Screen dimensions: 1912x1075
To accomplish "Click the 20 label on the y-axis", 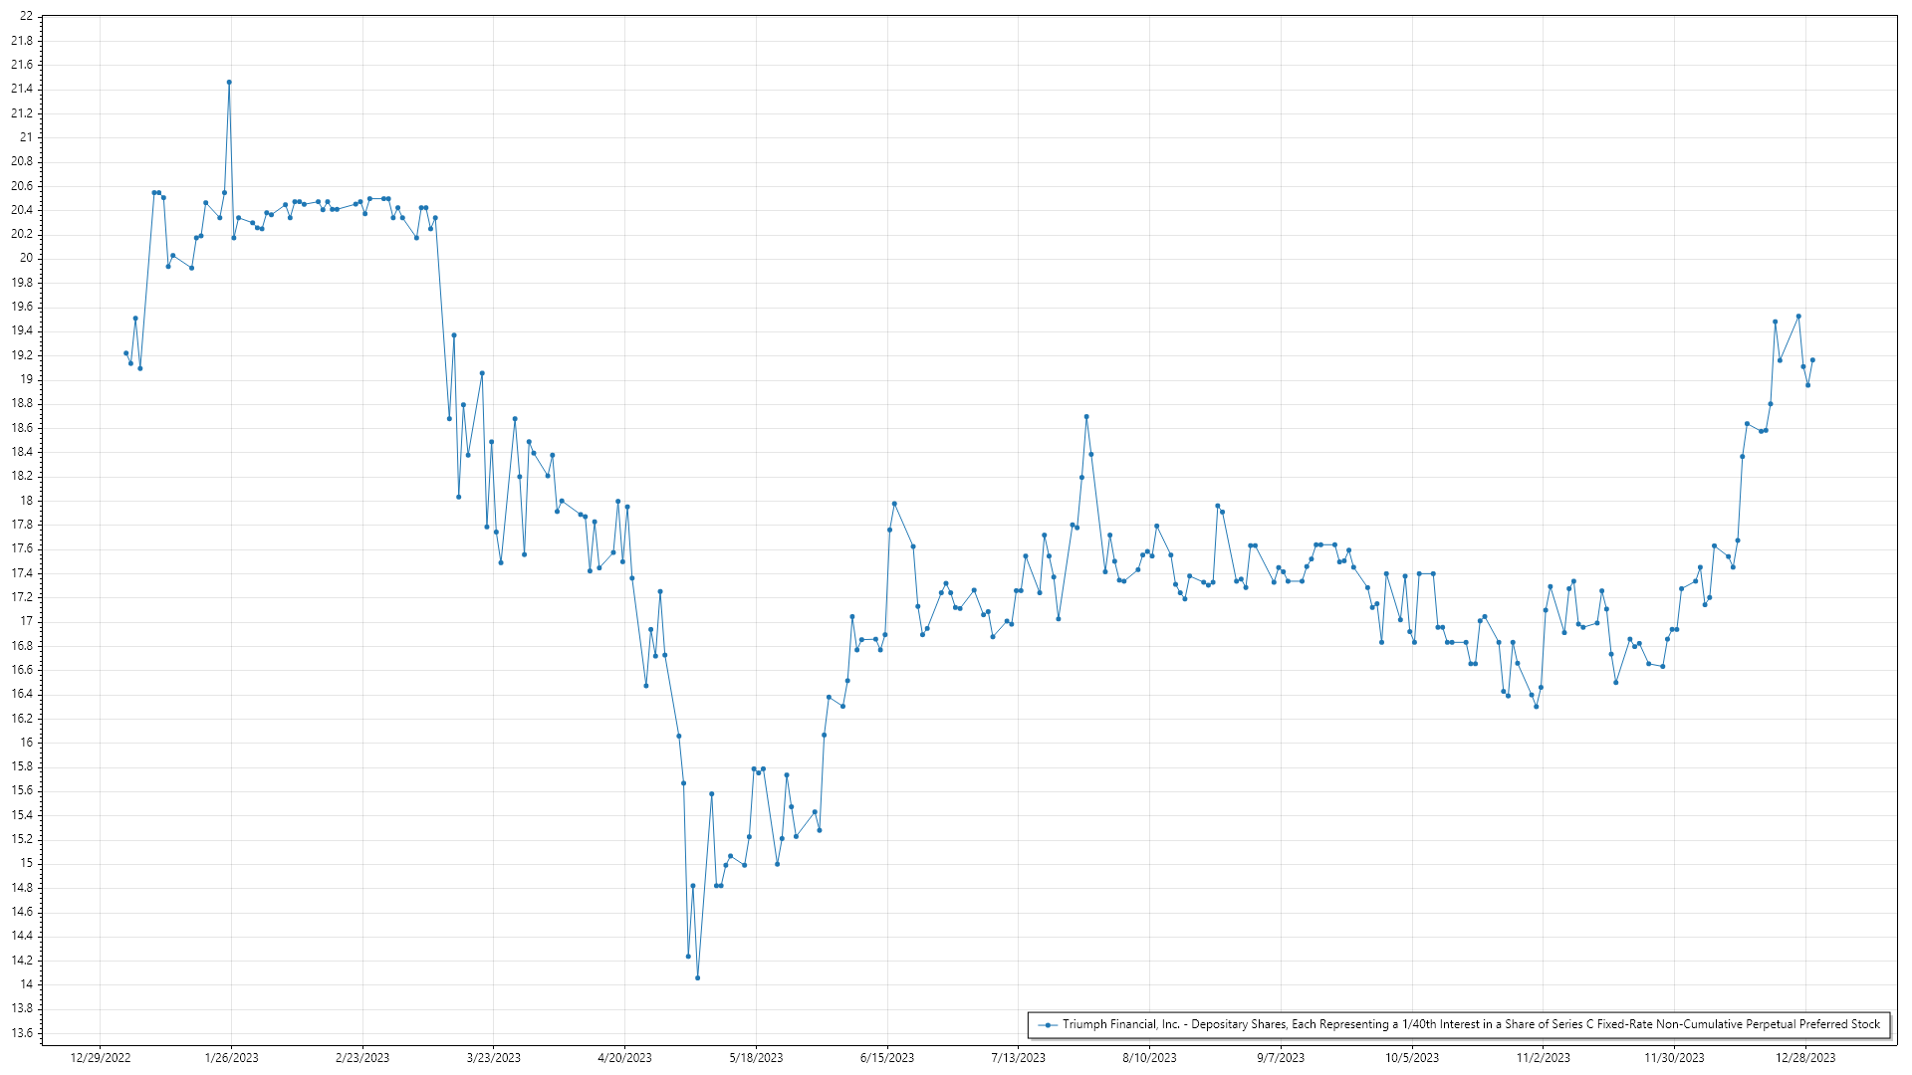I will [26, 258].
